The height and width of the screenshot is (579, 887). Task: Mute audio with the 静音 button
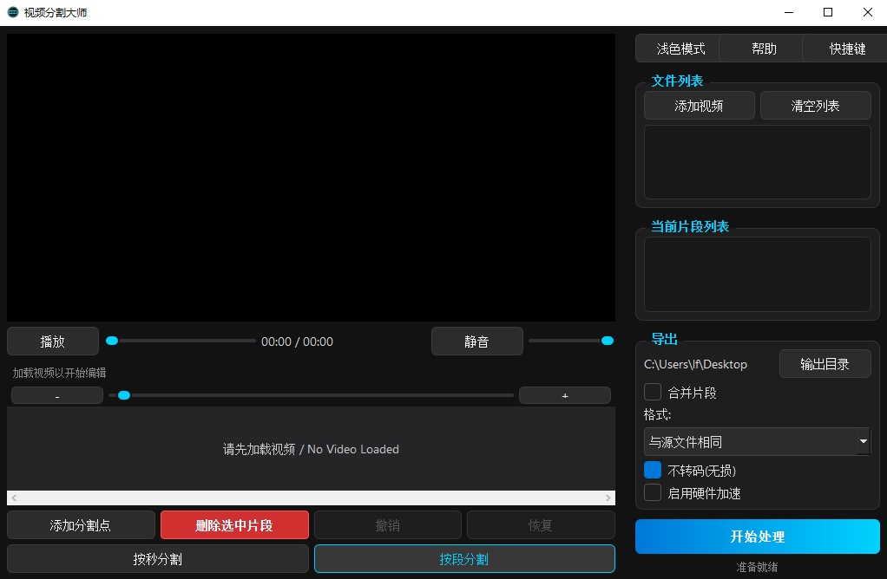point(476,342)
